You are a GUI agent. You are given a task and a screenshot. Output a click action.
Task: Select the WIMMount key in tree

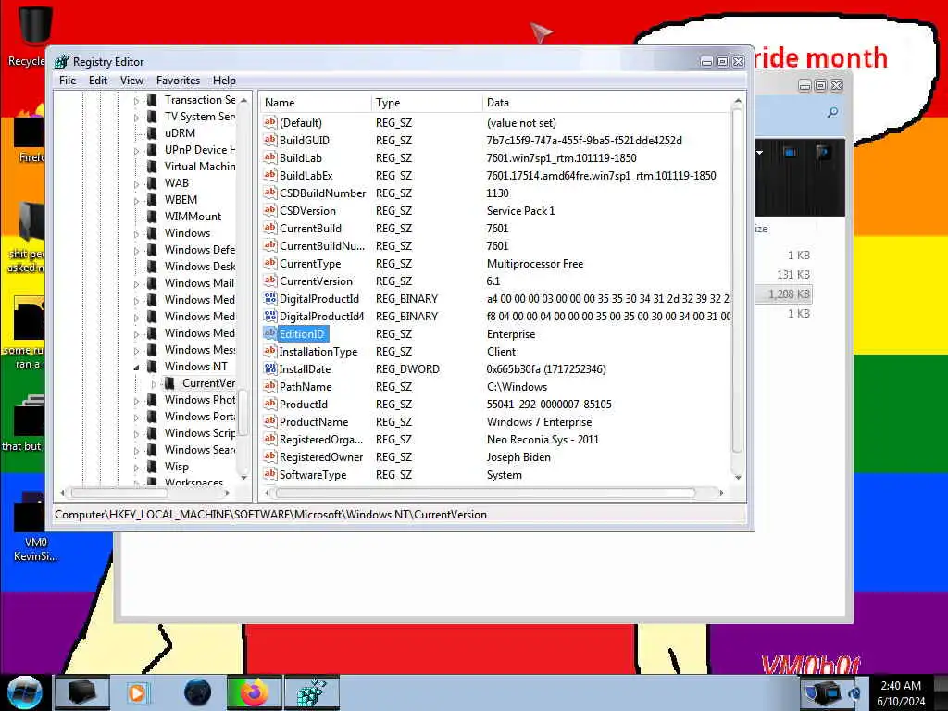(x=193, y=217)
